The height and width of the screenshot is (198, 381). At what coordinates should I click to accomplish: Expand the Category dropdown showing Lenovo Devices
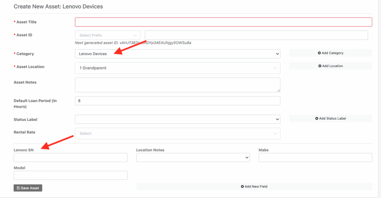point(177,54)
